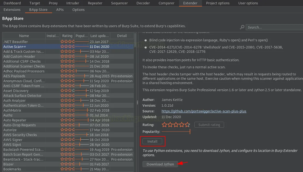Open the Extensions sub-tab
The image size is (303, 172).
pos(12,10)
